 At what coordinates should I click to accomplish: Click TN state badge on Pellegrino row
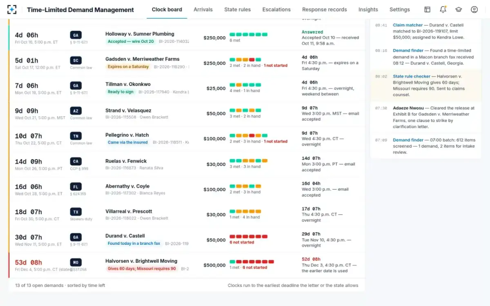(x=76, y=136)
